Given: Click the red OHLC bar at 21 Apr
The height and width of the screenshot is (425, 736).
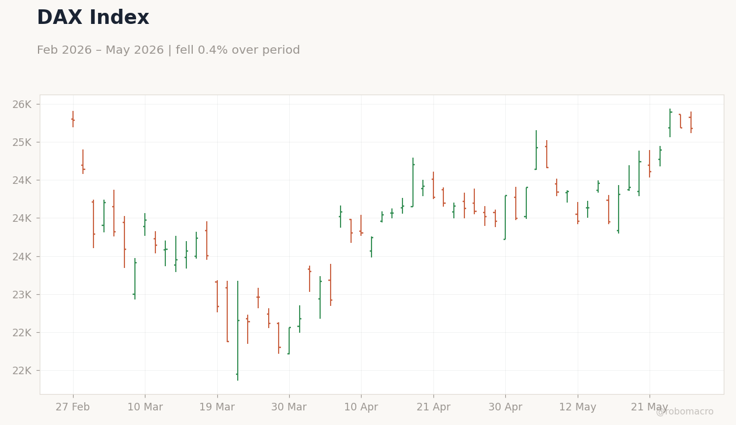Looking at the screenshot, I should (433, 185).
